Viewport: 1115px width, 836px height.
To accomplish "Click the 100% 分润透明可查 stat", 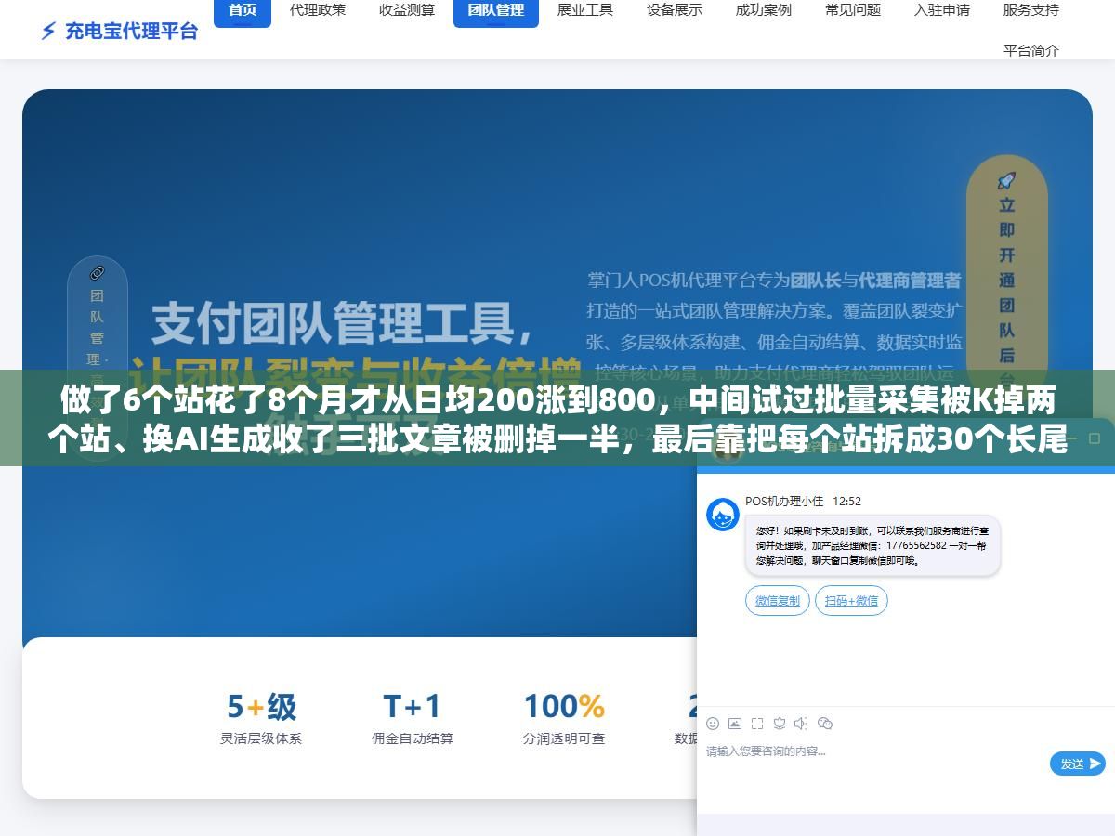I will coord(564,718).
